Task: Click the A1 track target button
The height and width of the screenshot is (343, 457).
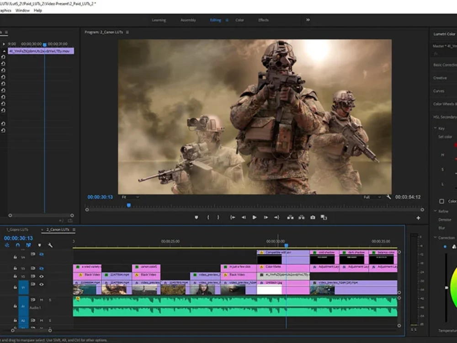Action: click(23, 306)
